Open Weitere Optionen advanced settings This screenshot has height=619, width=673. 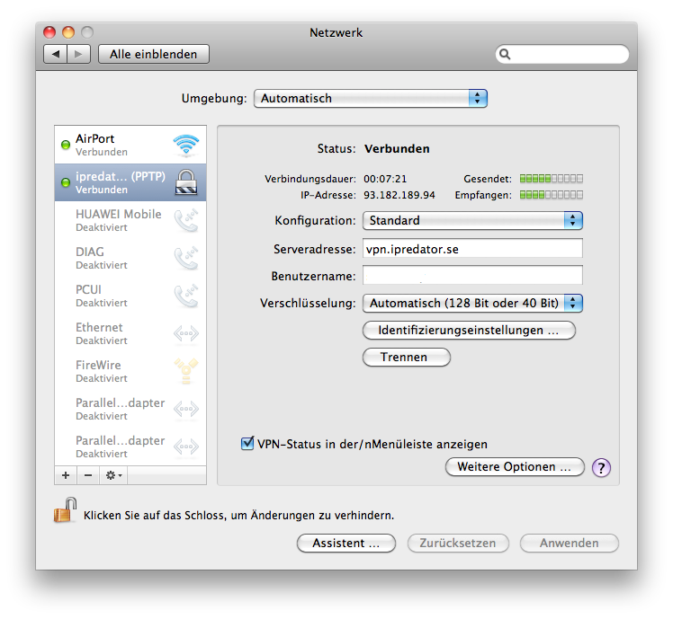point(515,467)
